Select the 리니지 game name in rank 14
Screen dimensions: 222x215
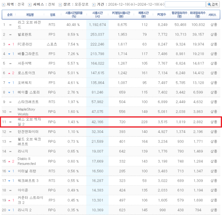(23, 151)
